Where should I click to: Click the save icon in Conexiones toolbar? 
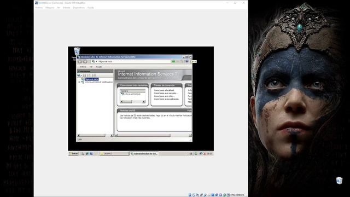coord(84,76)
